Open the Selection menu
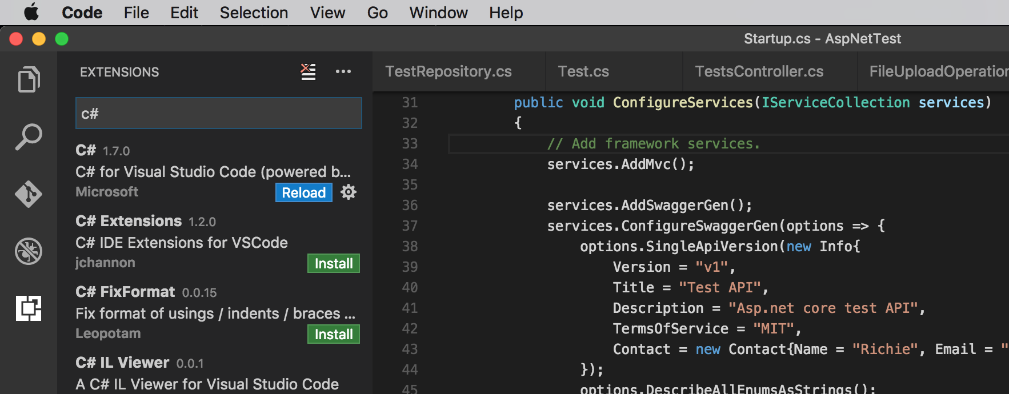Viewport: 1009px width, 394px height. pos(254,13)
